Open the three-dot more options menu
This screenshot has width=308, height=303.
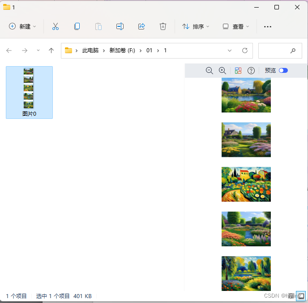tap(268, 27)
